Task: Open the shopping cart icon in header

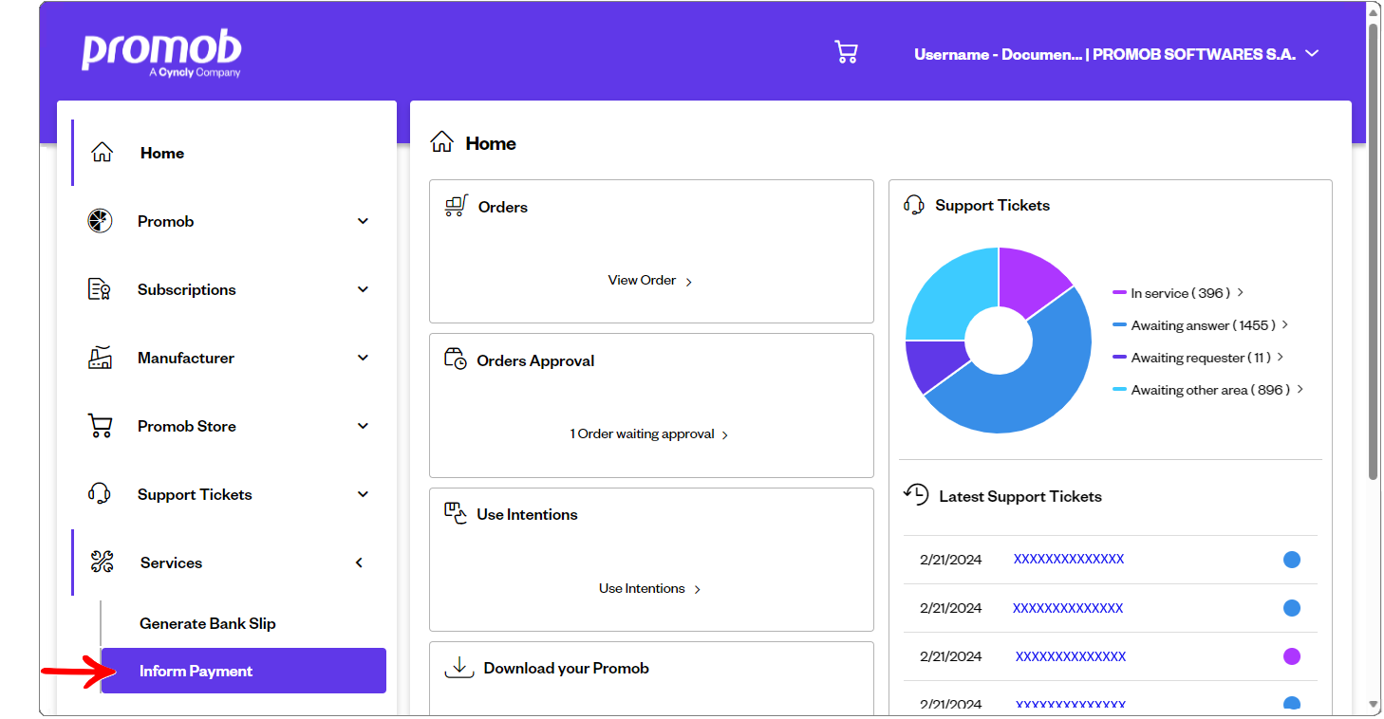Action: [x=846, y=52]
